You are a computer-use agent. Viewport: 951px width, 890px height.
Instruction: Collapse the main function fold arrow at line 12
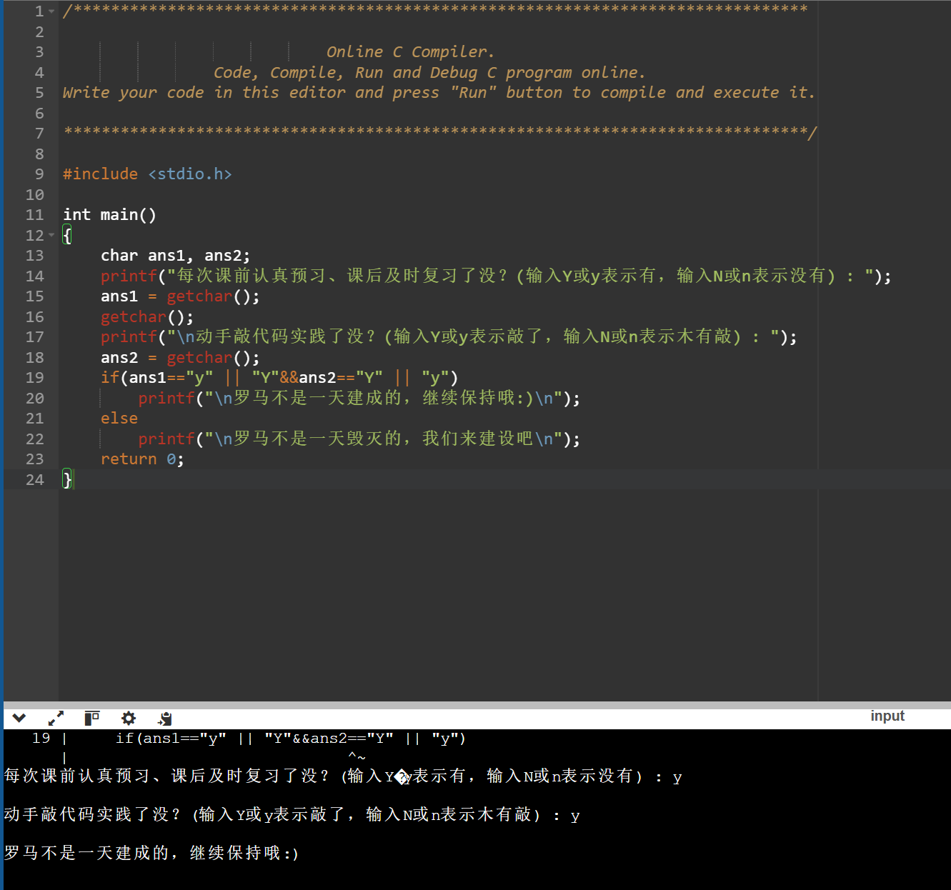pyautogui.click(x=51, y=235)
